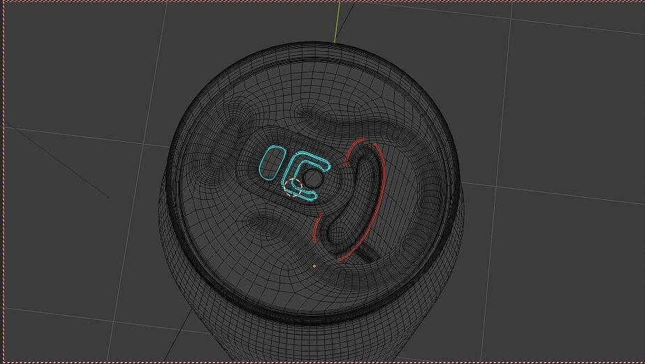645x364 pixels.
Task: Click the round rivet circle in pull tab
Action: [313, 178]
